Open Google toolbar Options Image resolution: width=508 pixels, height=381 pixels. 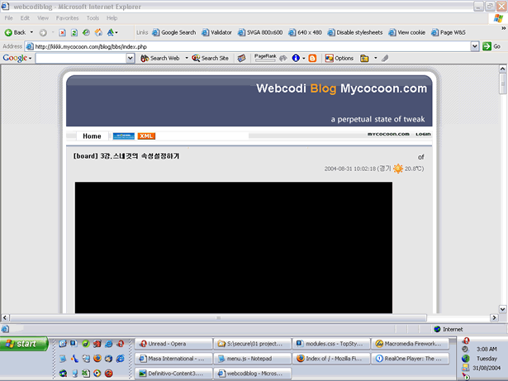[x=339, y=59]
